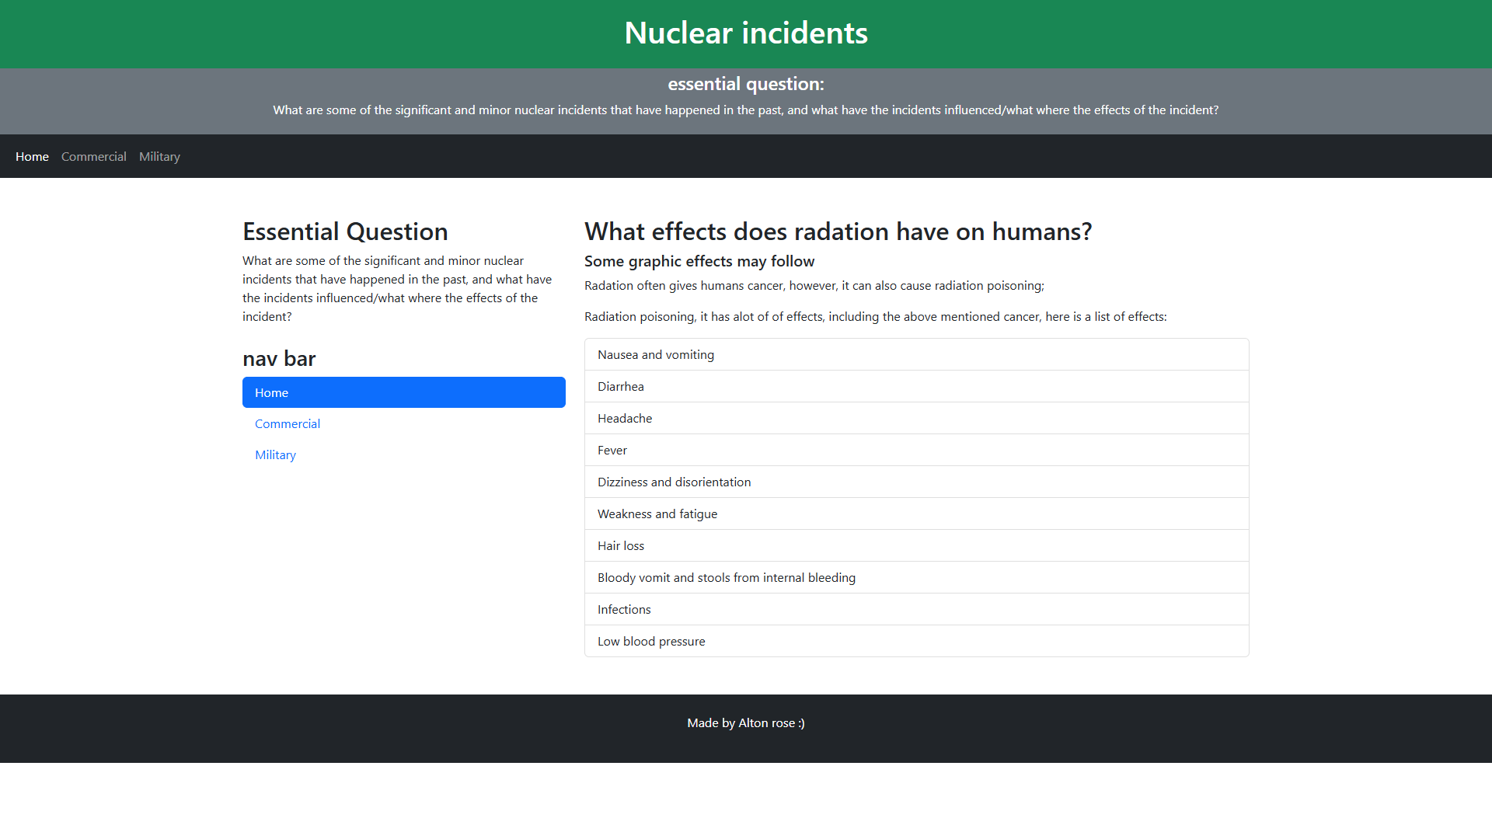The width and height of the screenshot is (1492, 839).
Task: Click the Made by Alton rose footer
Action: (x=745, y=722)
